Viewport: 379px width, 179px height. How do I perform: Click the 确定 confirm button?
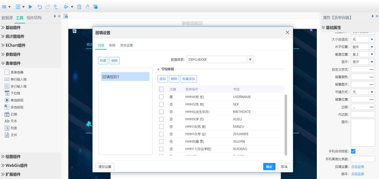point(269,167)
